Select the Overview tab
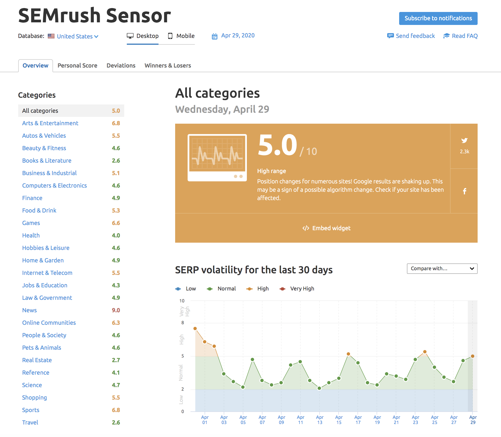This screenshot has width=501, height=437. point(36,65)
